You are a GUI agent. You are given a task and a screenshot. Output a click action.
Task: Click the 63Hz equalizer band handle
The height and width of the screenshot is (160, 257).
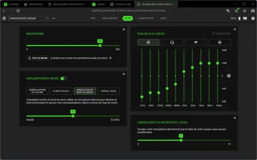pos(150,93)
